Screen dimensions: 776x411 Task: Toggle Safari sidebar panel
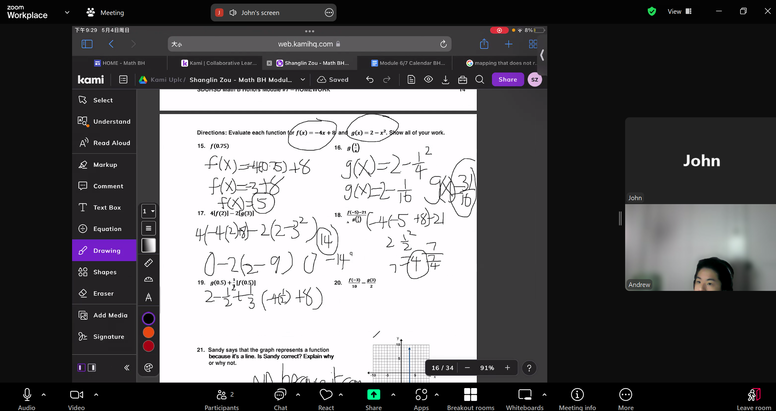tap(87, 44)
